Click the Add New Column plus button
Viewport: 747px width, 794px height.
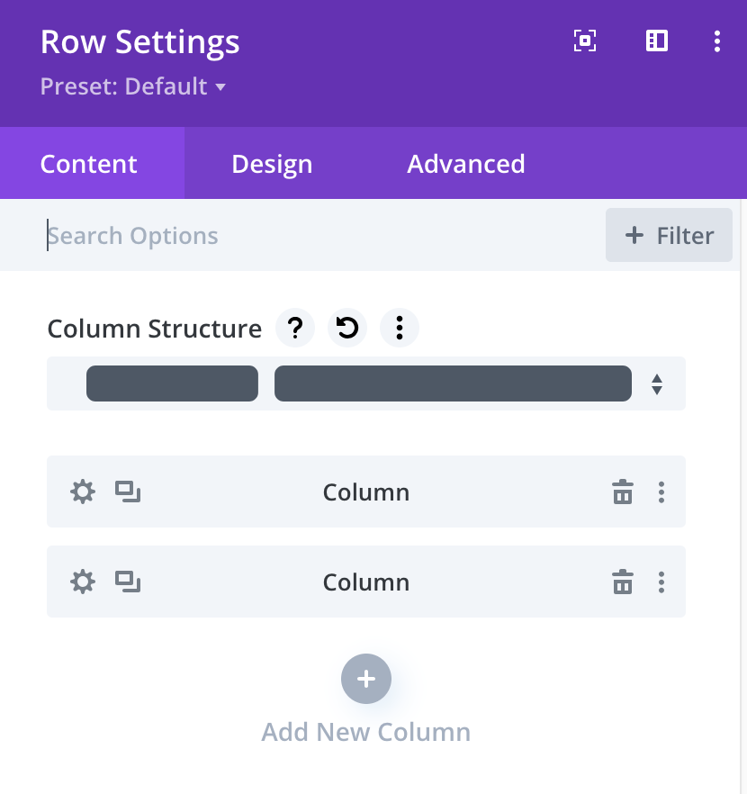click(366, 679)
